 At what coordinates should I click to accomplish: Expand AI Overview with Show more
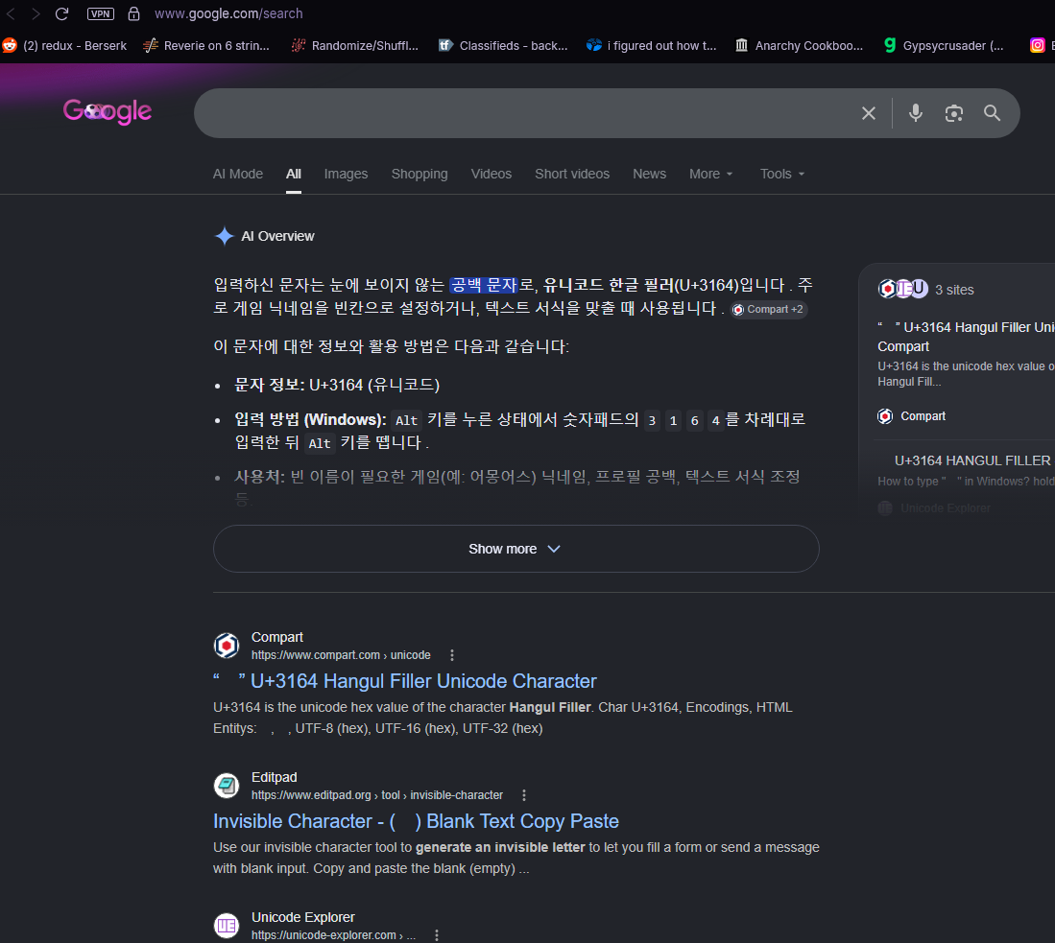point(516,549)
